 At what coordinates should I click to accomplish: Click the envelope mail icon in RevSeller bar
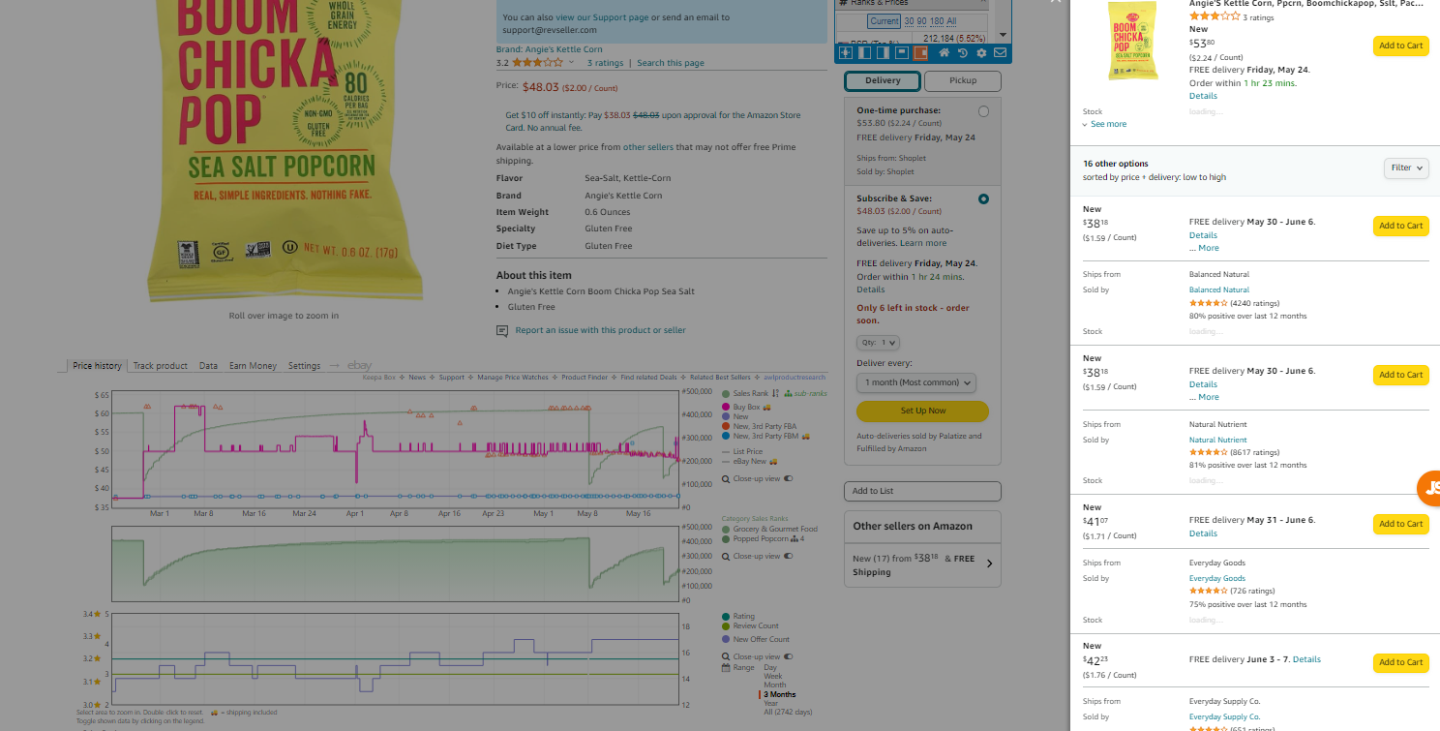(1000, 52)
